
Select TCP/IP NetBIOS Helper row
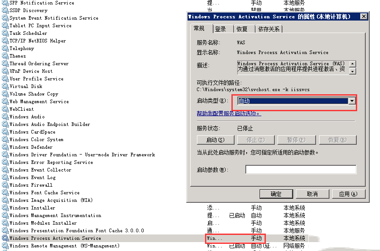click(x=38, y=41)
